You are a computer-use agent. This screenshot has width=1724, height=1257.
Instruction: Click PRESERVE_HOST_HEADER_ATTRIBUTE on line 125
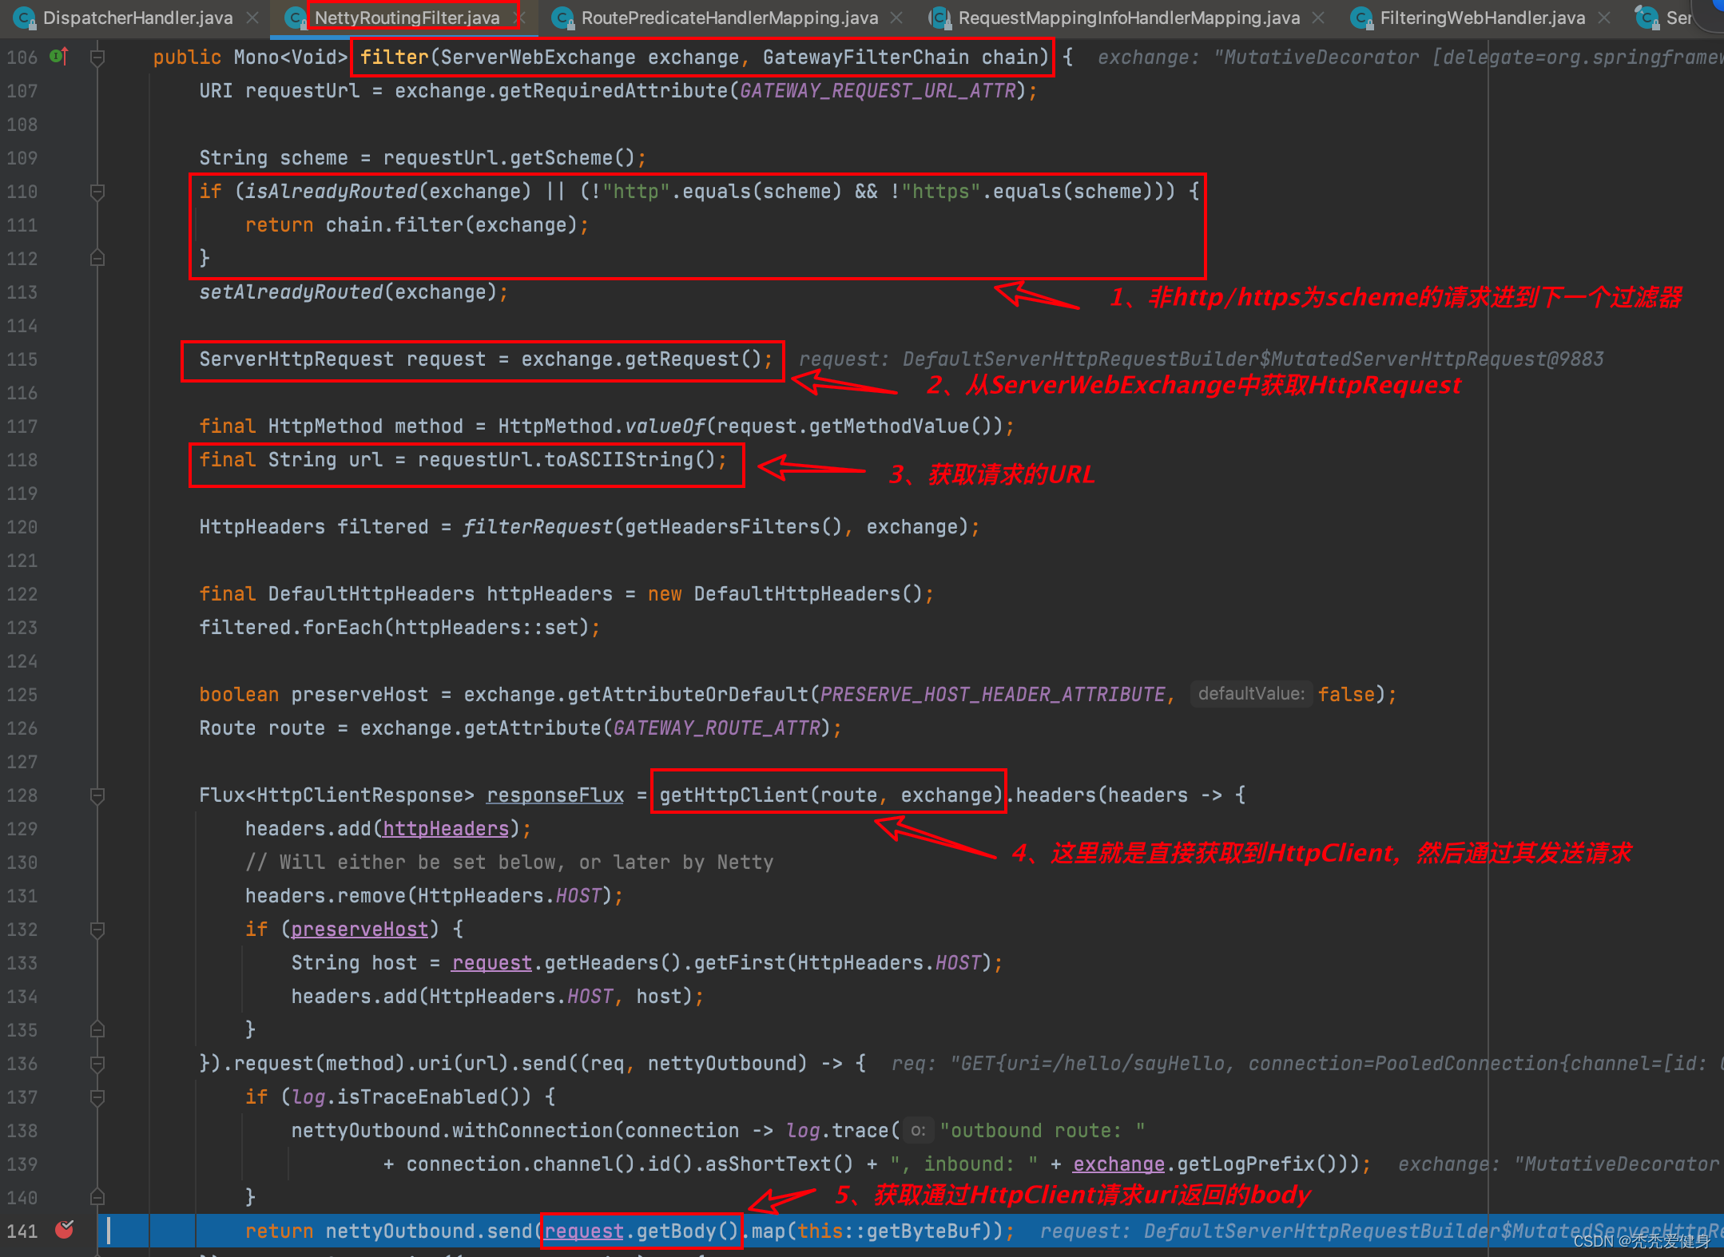click(x=993, y=695)
